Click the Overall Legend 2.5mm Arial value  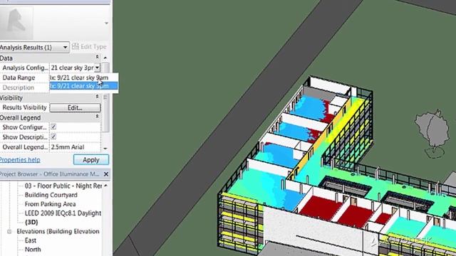75,147
